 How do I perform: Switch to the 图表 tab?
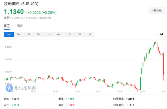pos(20,26)
